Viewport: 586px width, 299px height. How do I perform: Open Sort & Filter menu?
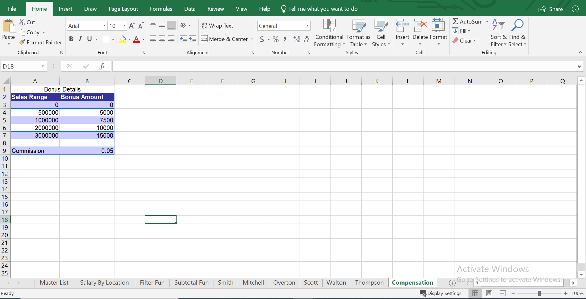pyautogui.click(x=499, y=33)
